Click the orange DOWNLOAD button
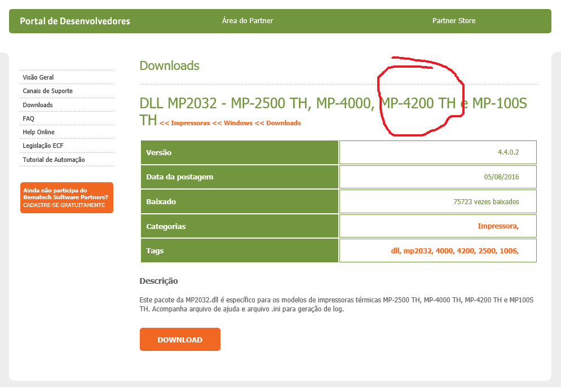The image size is (561, 387). pos(180,340)
